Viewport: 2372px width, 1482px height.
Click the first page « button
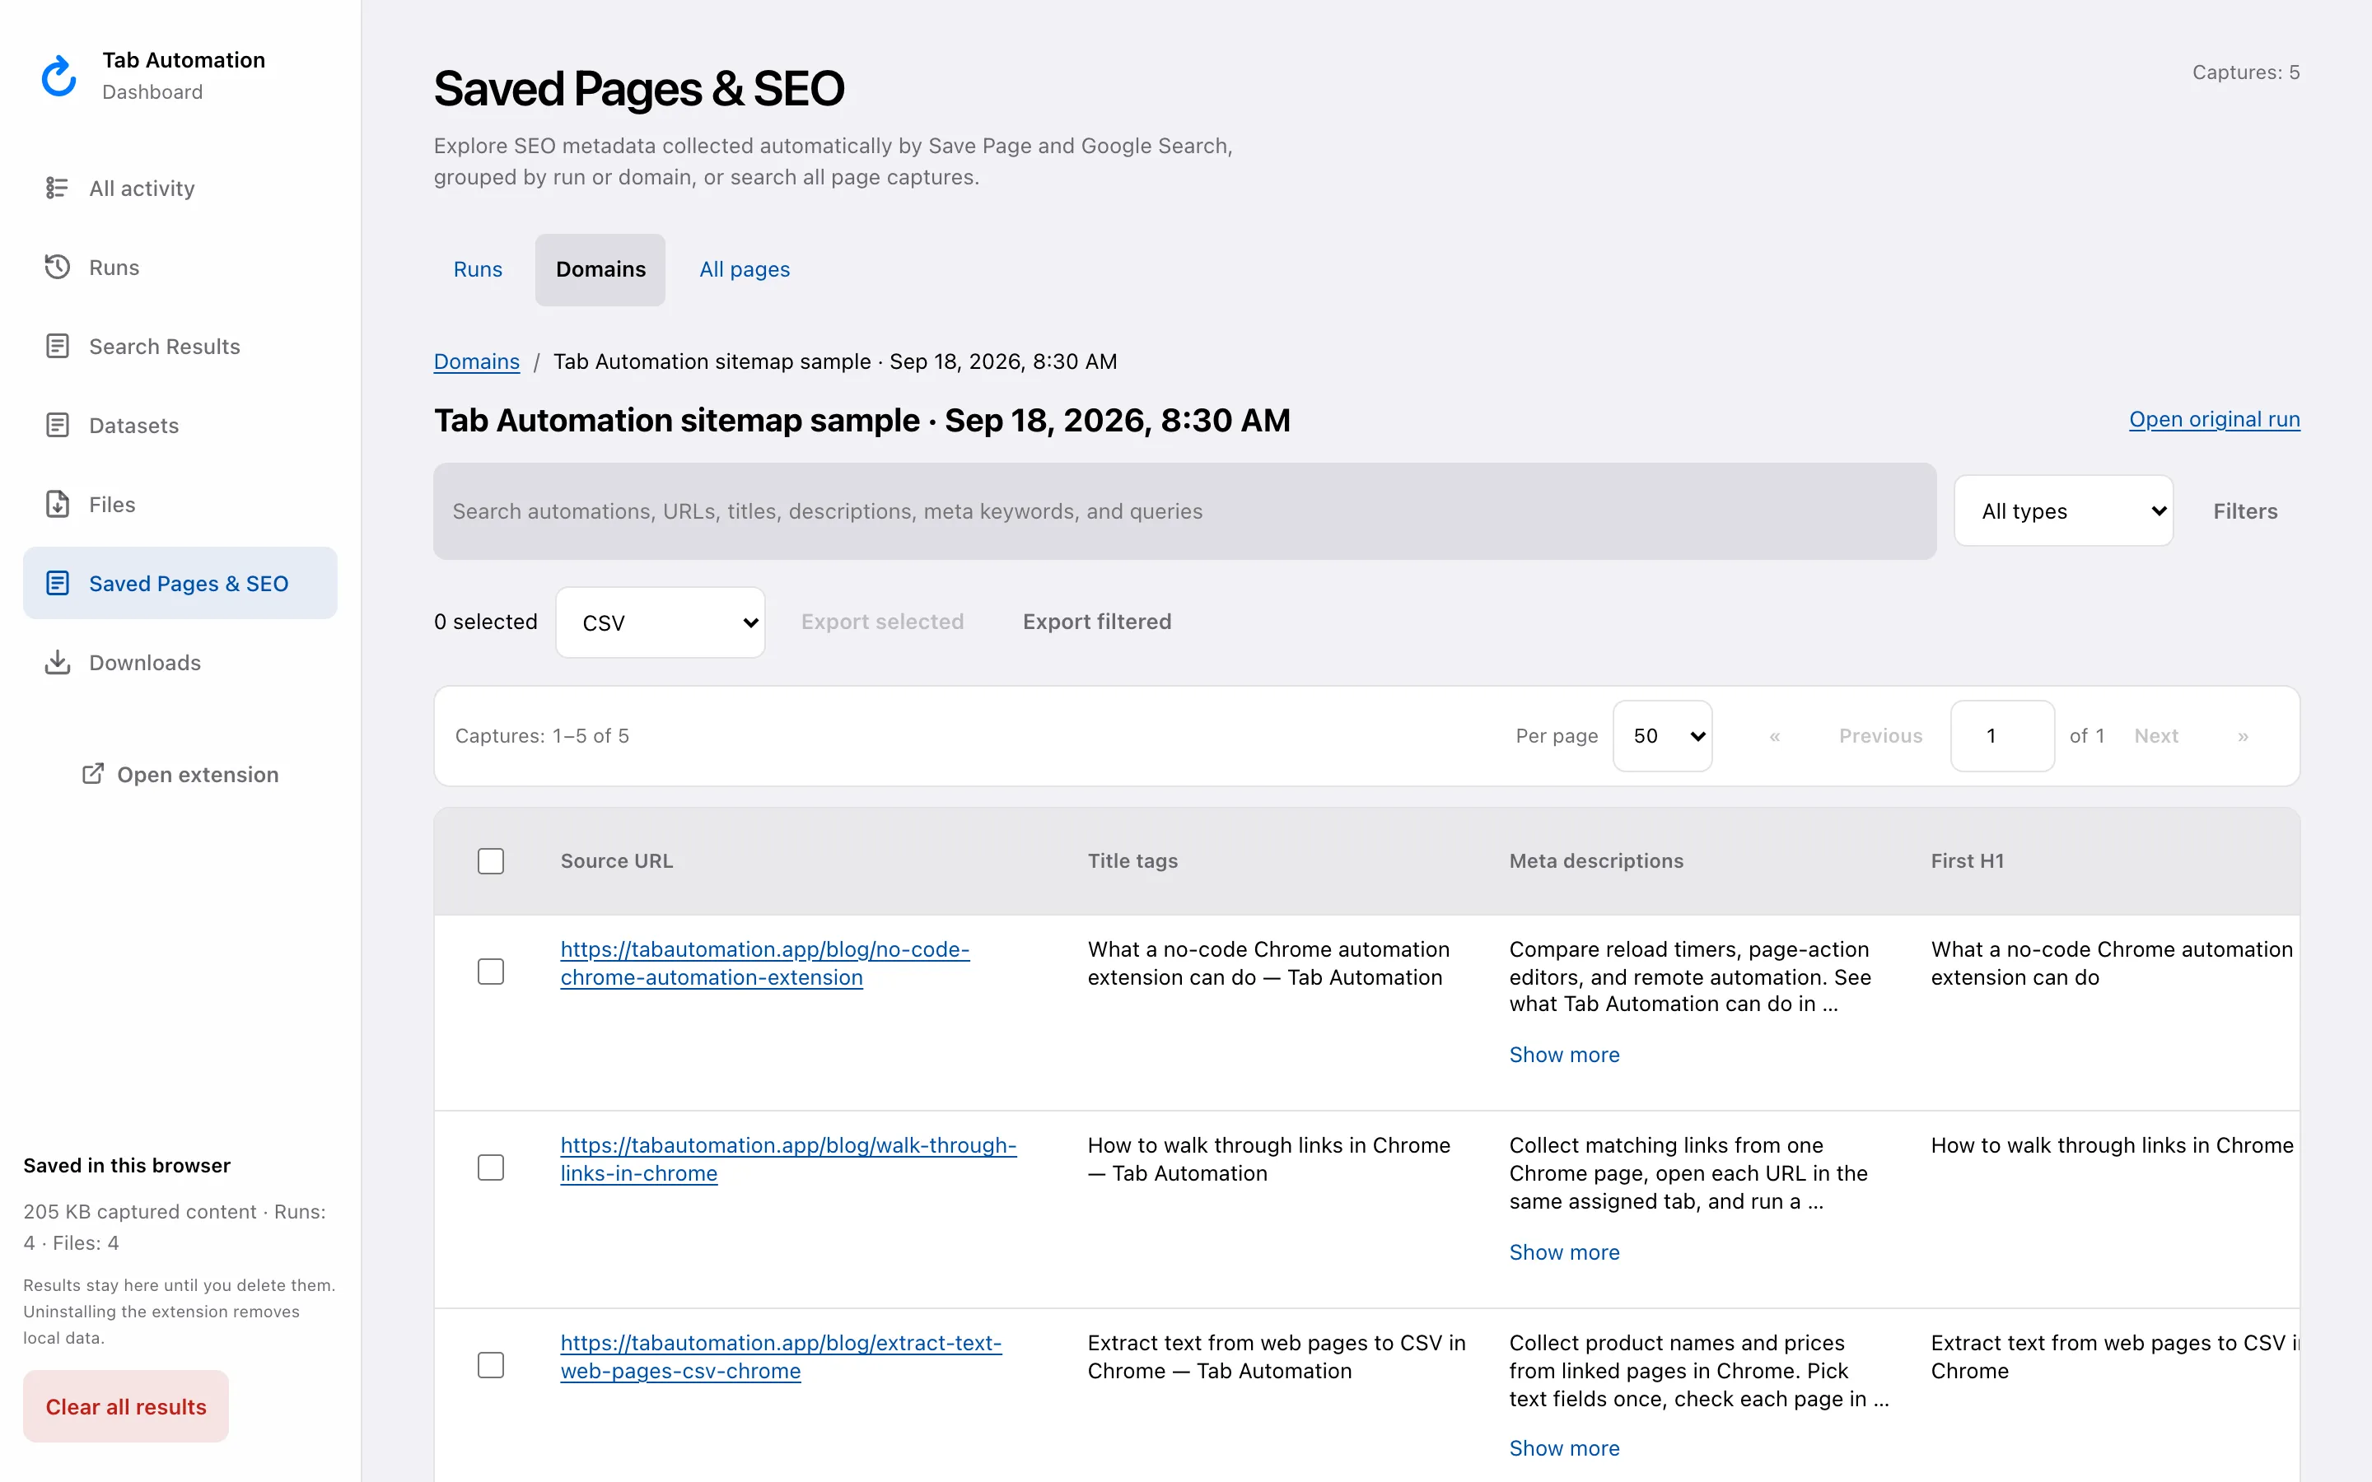click(x=1774, y=736)
